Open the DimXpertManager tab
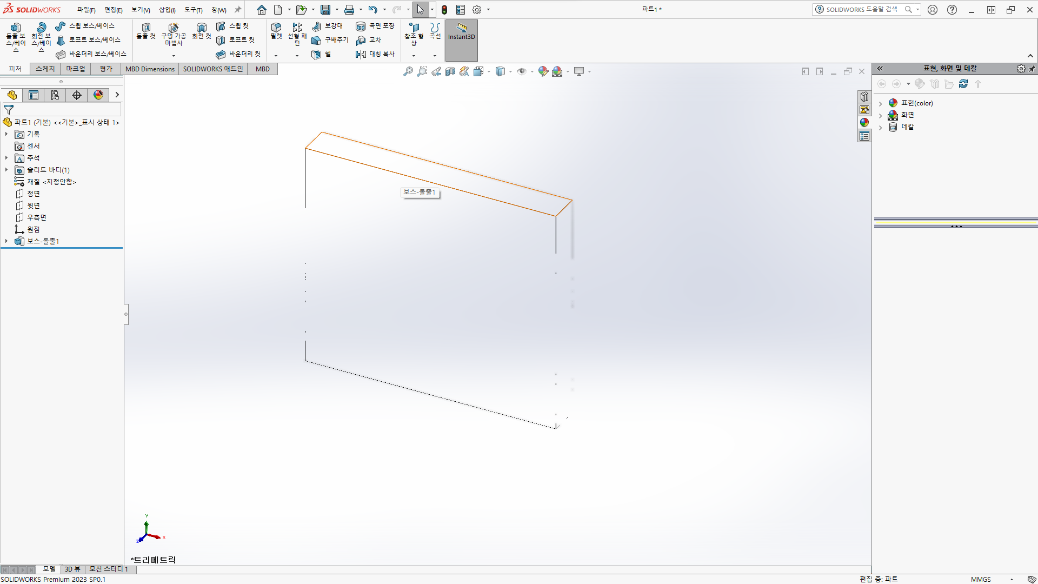Viewport: 1038px width, 584px height. (77, 95)
